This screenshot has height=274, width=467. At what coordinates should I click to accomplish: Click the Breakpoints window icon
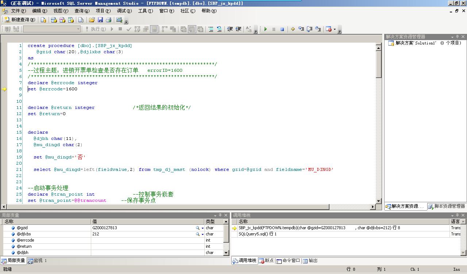pos(328,29)
